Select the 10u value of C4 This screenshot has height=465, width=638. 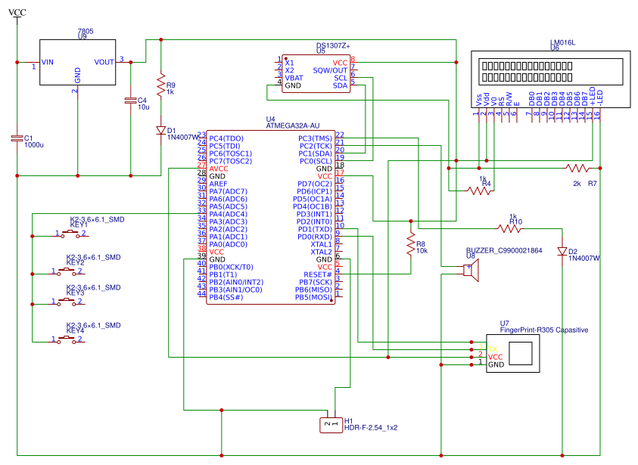tap(144, 107)
